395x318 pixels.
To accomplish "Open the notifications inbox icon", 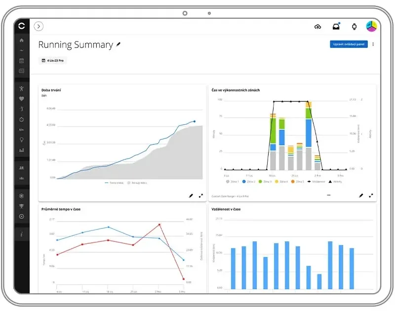I will pyautogui.click(x=336, y=27).
